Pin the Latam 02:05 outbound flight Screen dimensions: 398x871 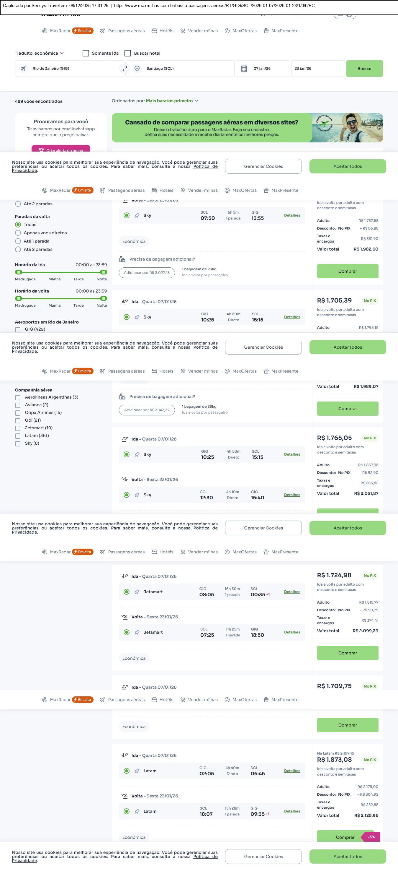pyautogui.click(x=137, y=771)
